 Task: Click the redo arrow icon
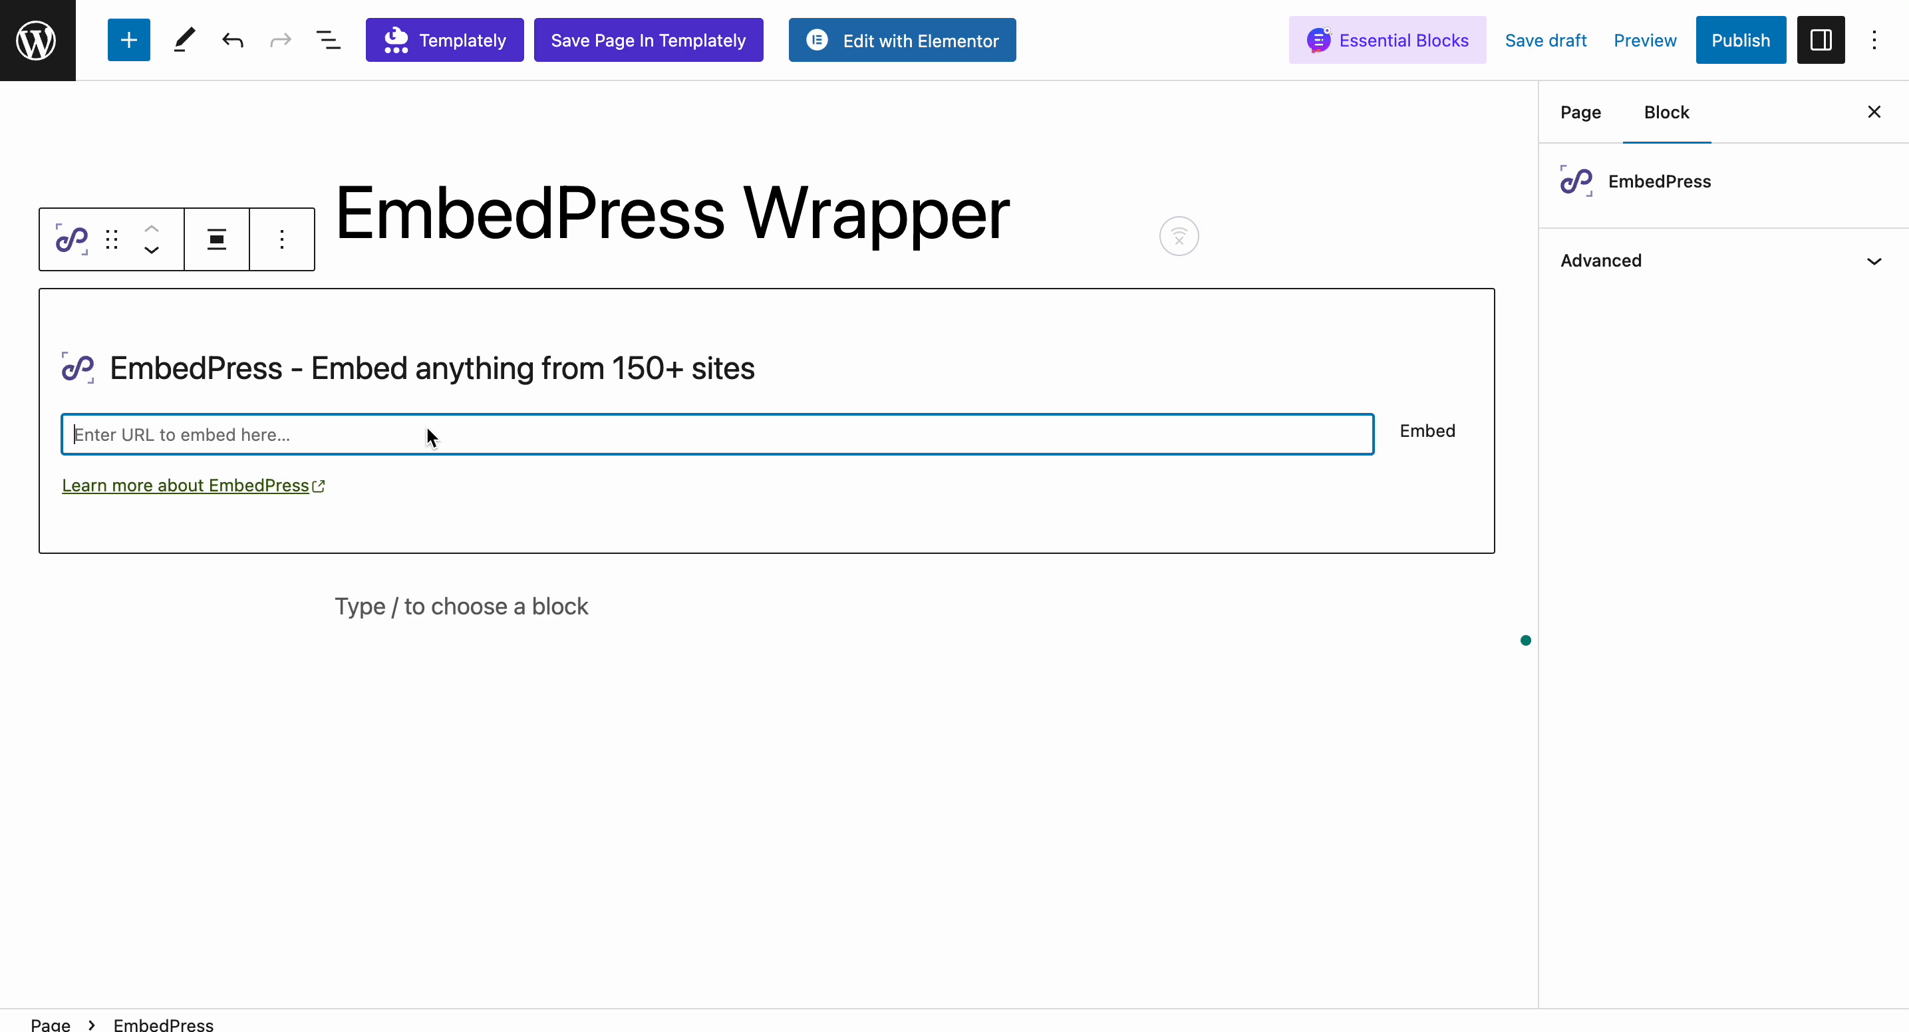[279, 39]
